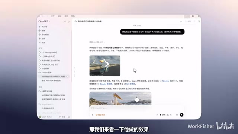
Task: Open the 帮助 menu
Action: point(73,16)
